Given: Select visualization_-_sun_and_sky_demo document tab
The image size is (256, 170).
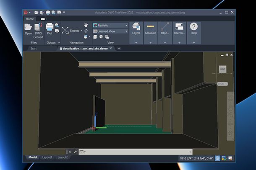Looking at the screenshot, I should (x=85, y=49).
